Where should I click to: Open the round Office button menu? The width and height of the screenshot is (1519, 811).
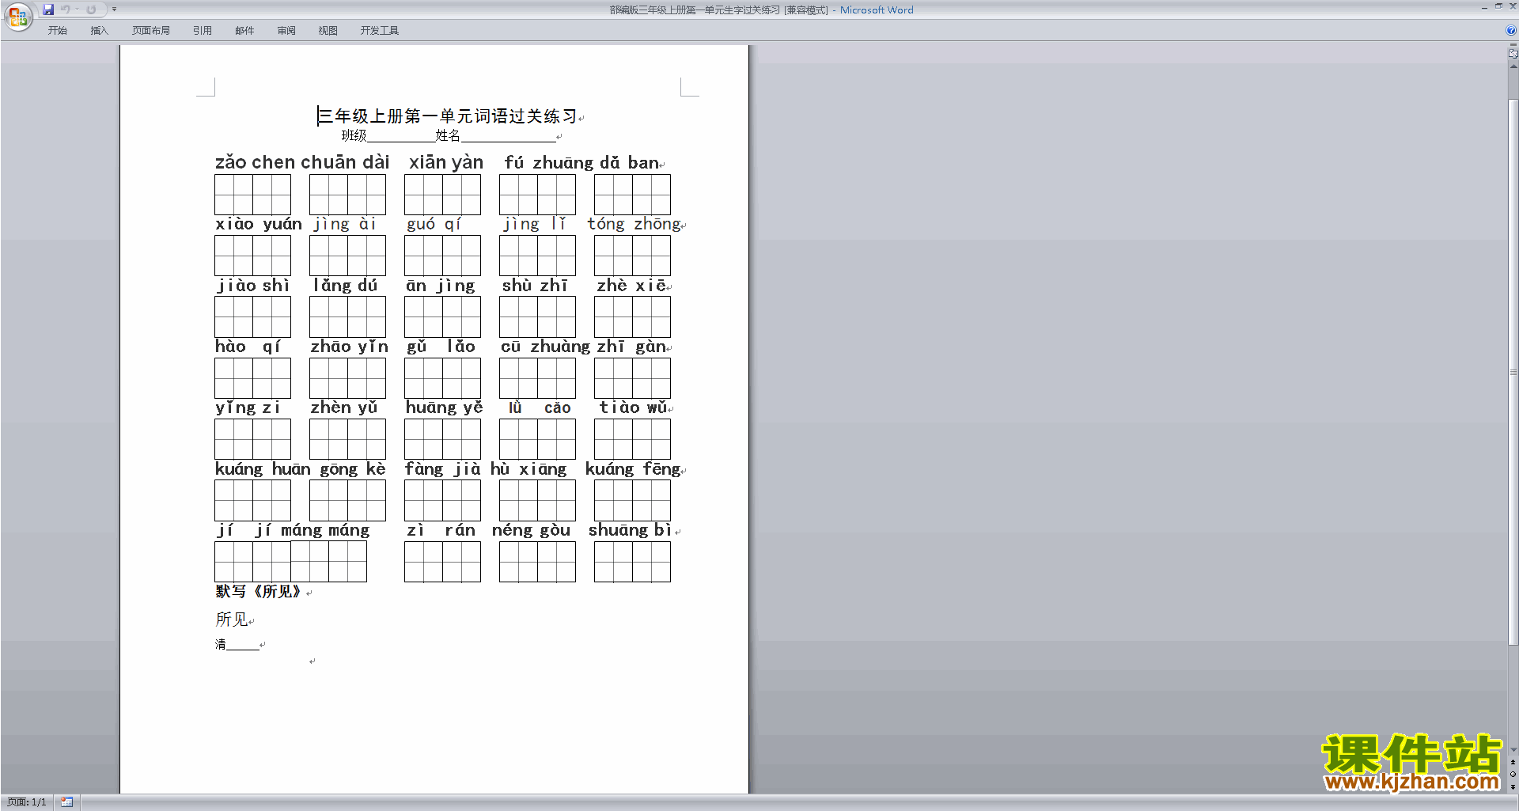17,16
